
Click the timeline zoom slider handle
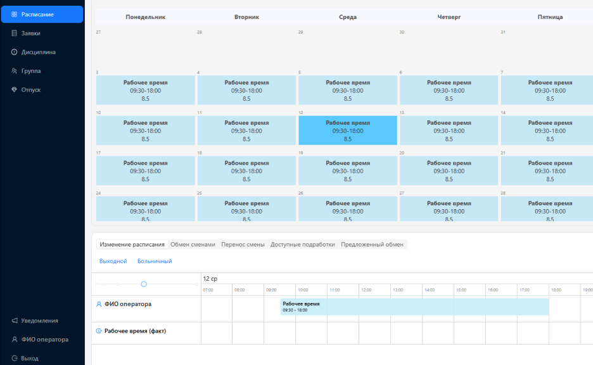[144, 284]
